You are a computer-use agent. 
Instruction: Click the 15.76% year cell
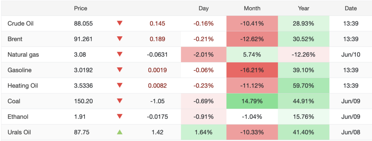tap(304, 117)
